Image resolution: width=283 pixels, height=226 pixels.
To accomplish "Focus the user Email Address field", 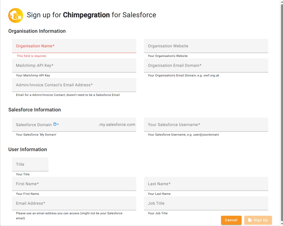I will coord(74,203).
